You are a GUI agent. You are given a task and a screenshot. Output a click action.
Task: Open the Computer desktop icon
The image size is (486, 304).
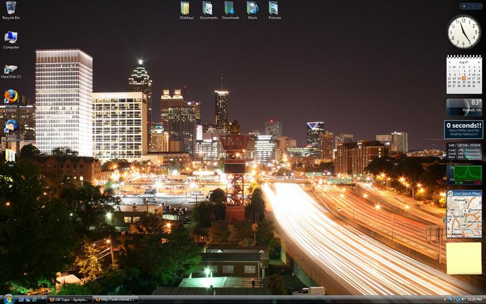click(11, 38)
